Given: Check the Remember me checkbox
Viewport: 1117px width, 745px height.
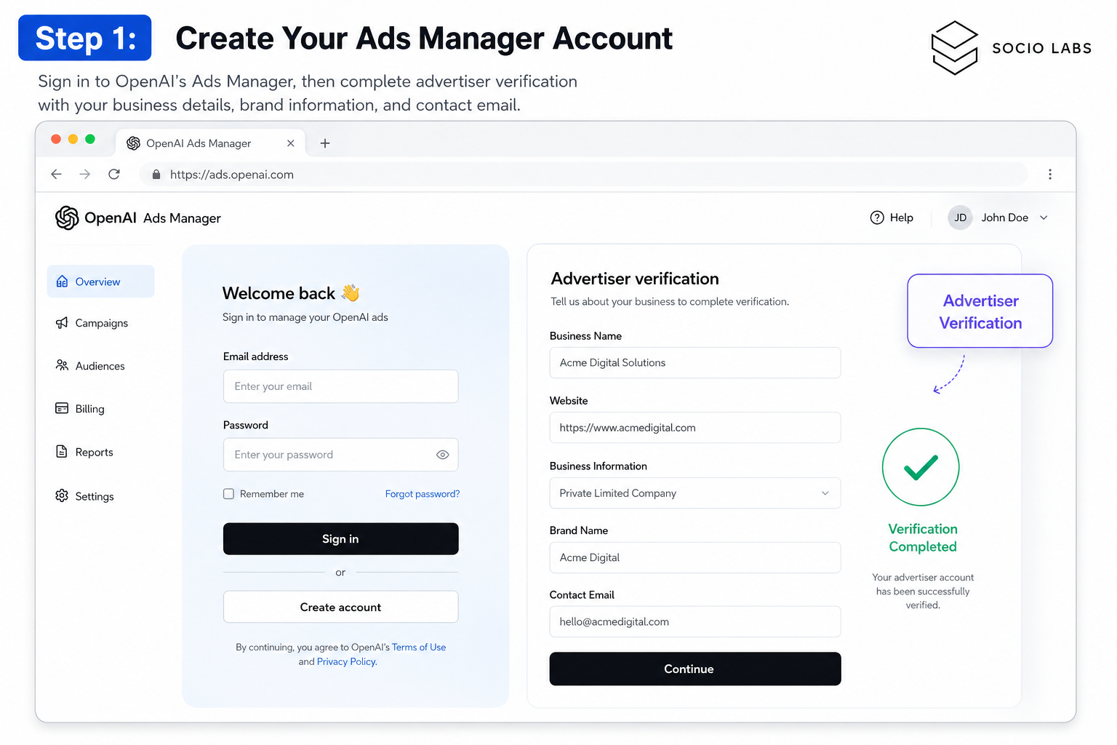Looking at the screenshot, I should click(x=228, y=494).
